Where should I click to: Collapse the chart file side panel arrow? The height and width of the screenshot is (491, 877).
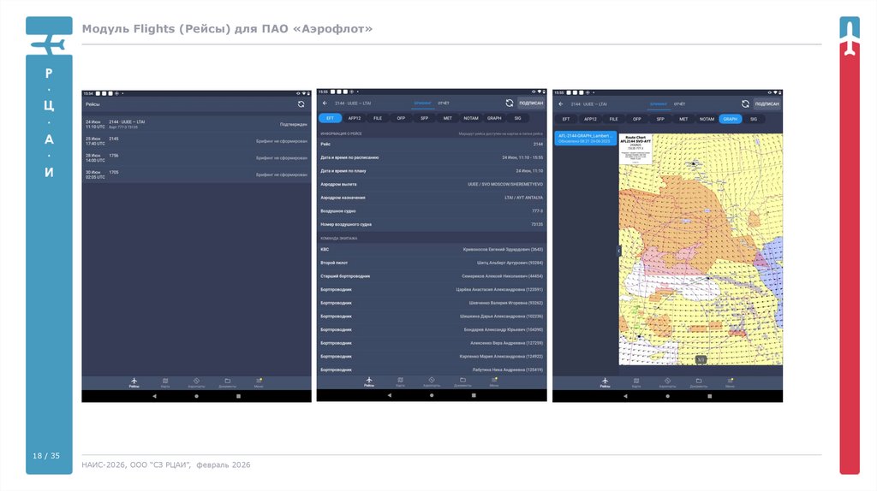click(618, 251)
